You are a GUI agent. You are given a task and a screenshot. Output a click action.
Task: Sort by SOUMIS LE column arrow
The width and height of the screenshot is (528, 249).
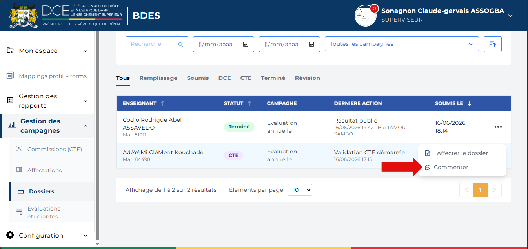[x=470, y=103]
